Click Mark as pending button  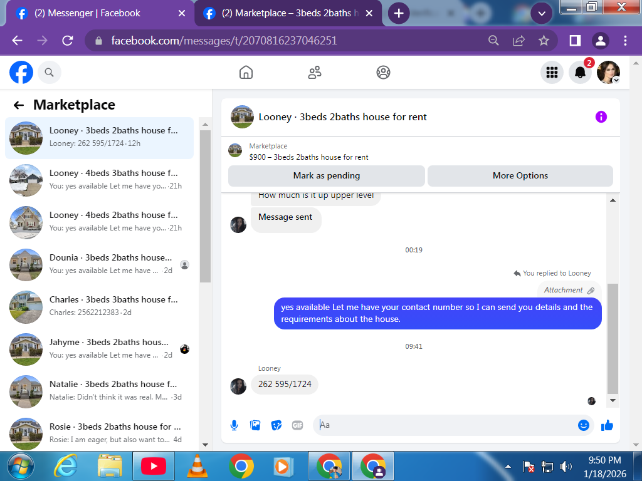click(x=326, y=176)
